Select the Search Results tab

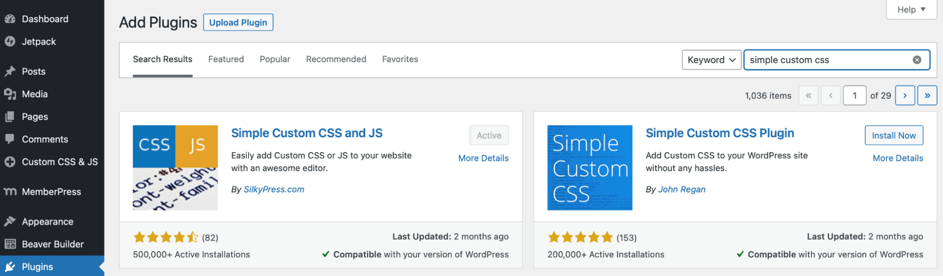tap(162, 59)
